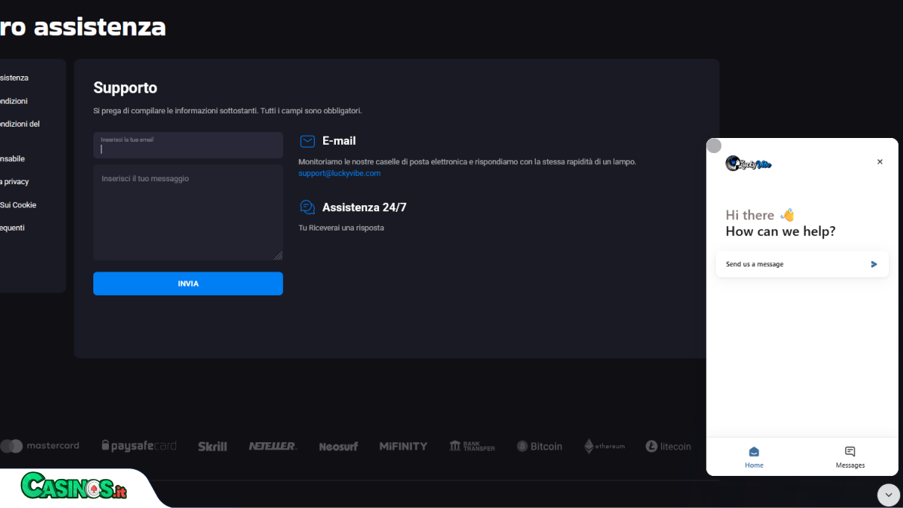Send the chat message via arrow icon
The image size is (903, 508).
874,264
